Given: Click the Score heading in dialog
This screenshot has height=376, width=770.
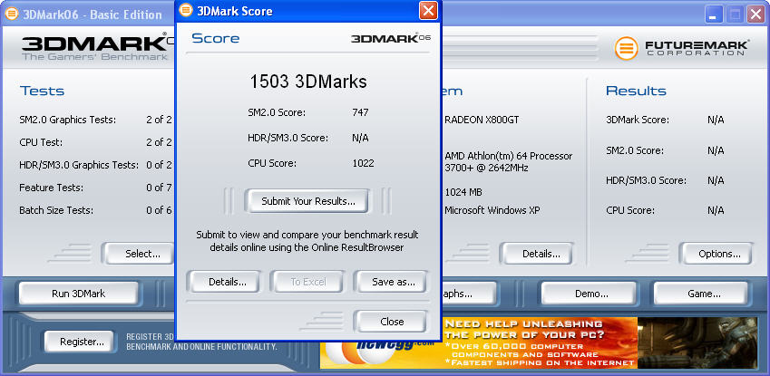Looking at the screenshot, I should (216, 38).
